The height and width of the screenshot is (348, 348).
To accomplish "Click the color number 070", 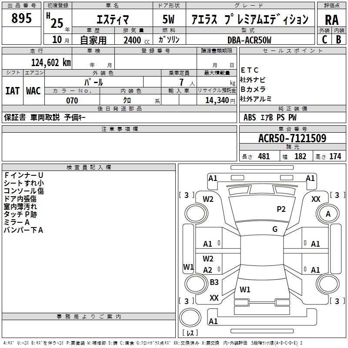I will click(72, 100).
